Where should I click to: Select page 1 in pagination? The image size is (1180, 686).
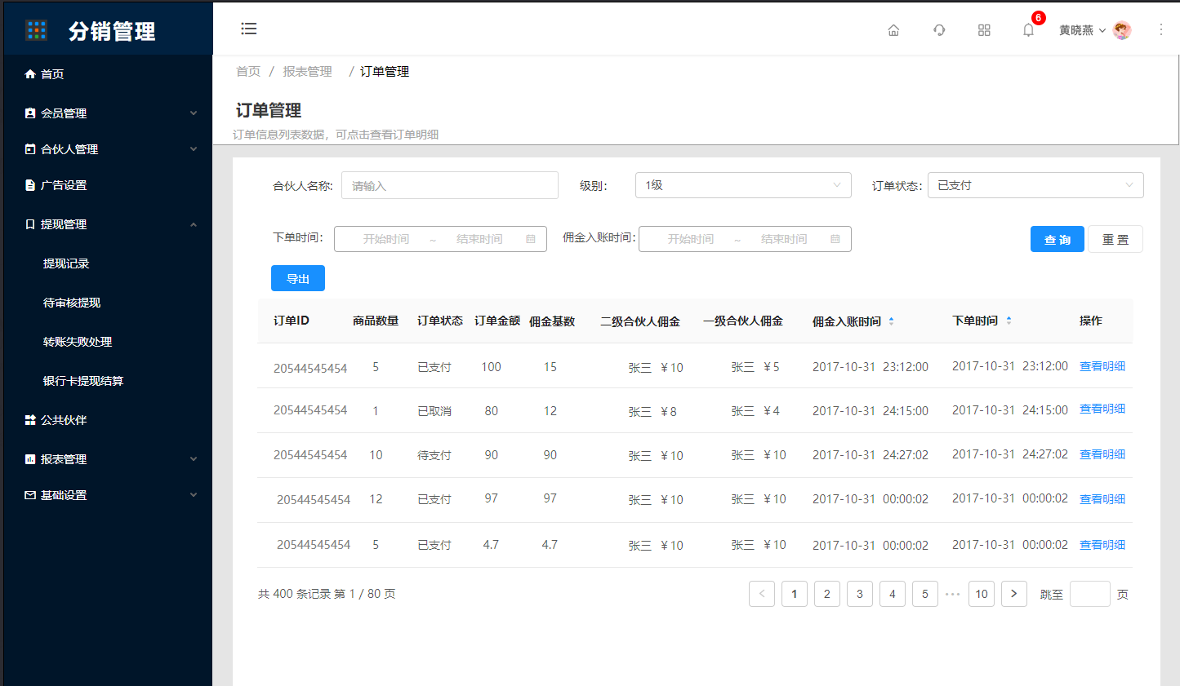tap(795, 594)
